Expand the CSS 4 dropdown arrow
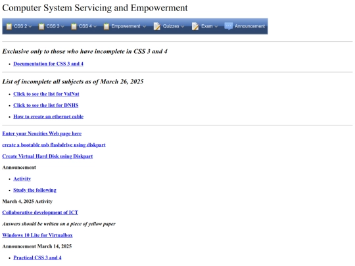Screen dimensions: 355x266 click(x=95, y=26)
